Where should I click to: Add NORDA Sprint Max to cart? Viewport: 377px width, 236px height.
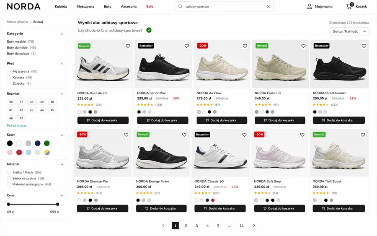163,120
